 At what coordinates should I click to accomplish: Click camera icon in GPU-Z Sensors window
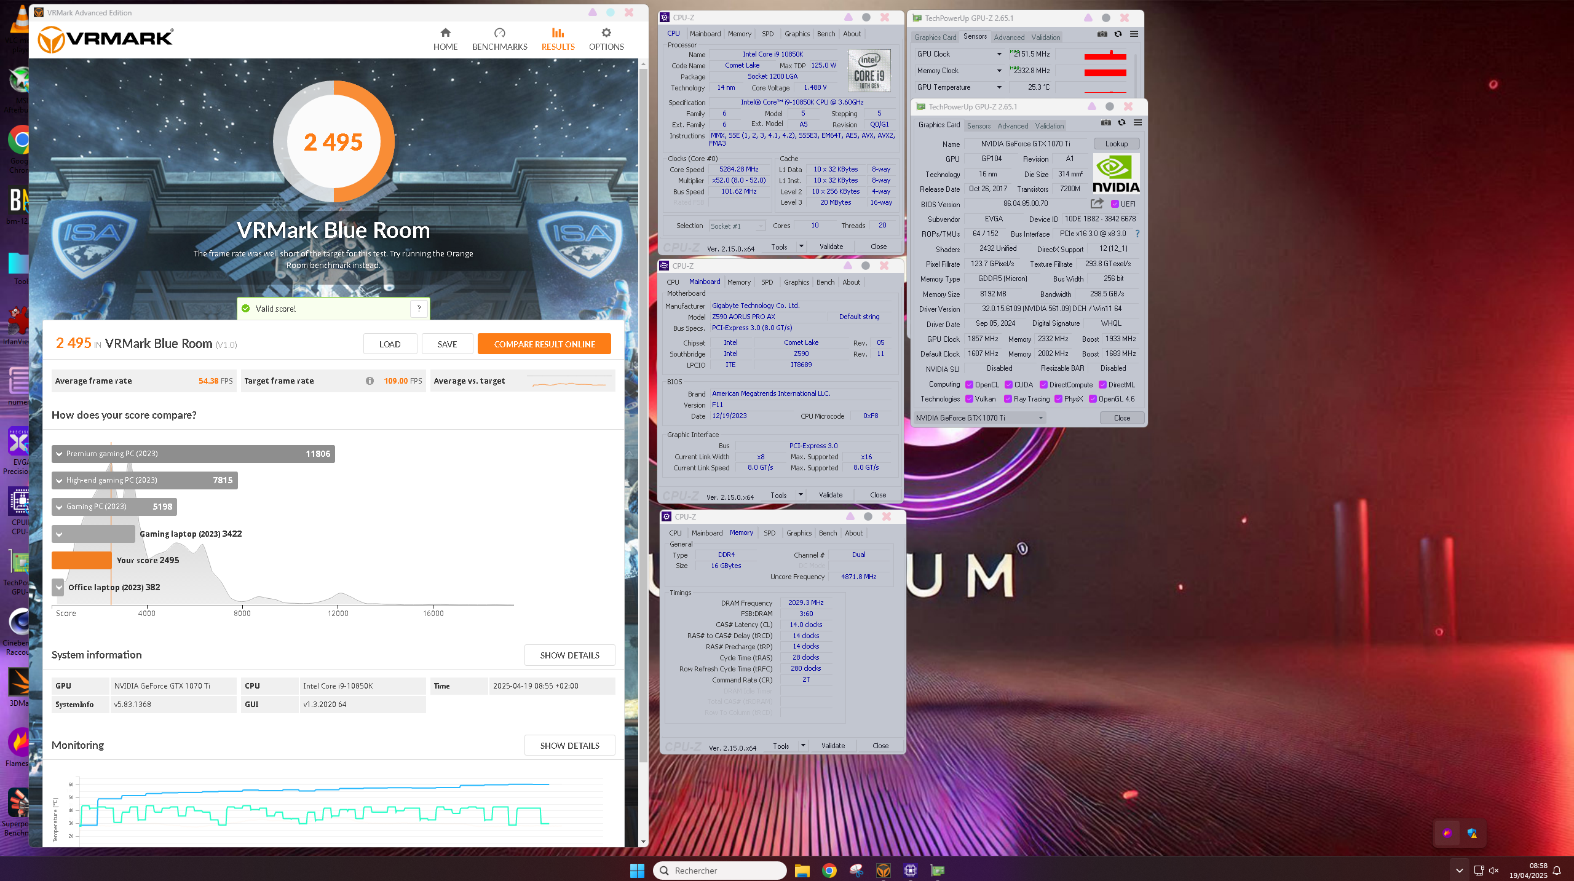tap(1102, 34)
